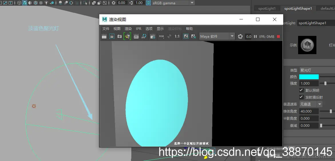335x161 pixels.
Task: Toggle screen space ambient occlusion icon
Action: point(60,3)
